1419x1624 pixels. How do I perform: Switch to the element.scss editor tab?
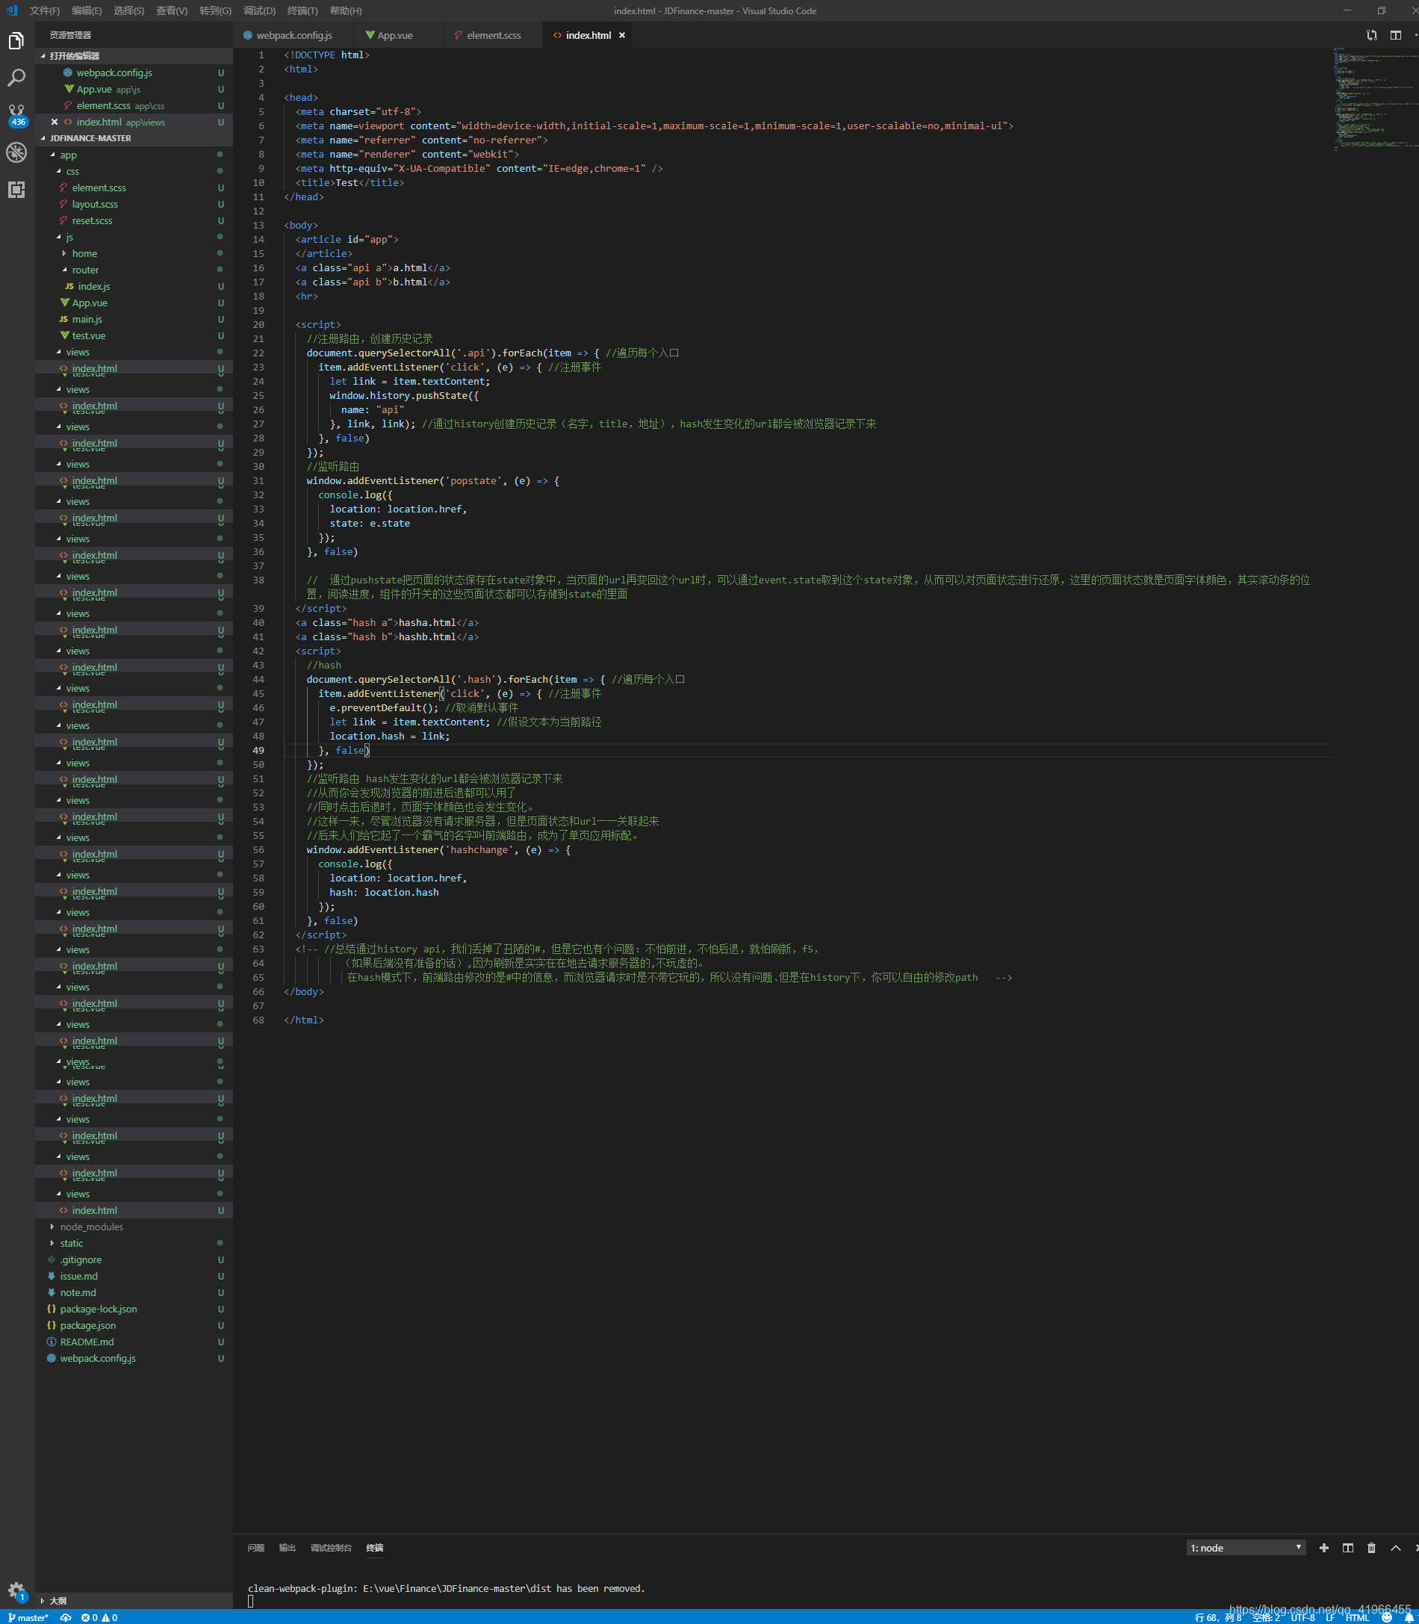[x=494, y=36]
